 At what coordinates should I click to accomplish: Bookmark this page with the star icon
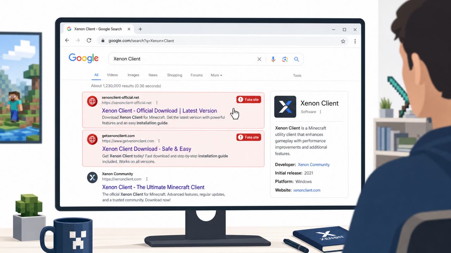(343, 41)
